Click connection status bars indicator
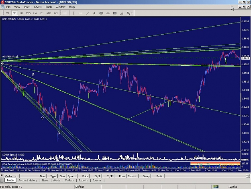Screen dimensions: 251x189 [x=216, y=187]
